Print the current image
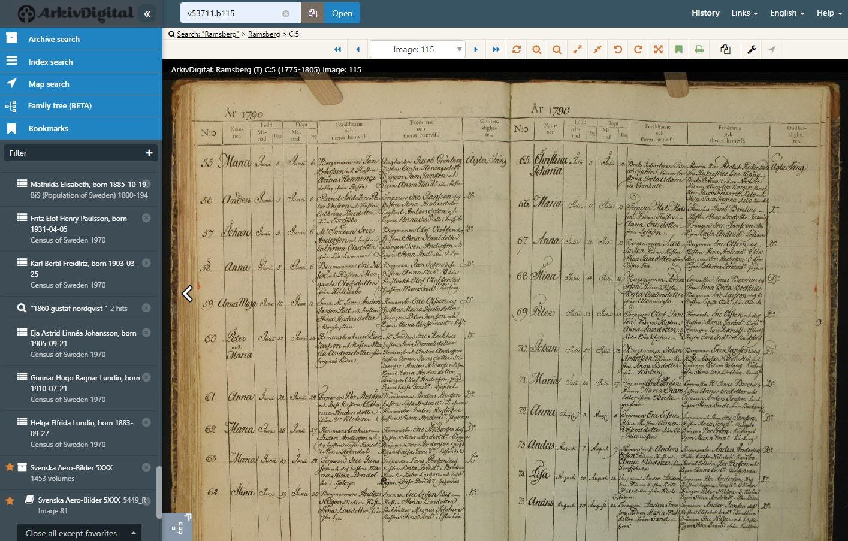The image size is (848, 541). [x=699, y=50]
